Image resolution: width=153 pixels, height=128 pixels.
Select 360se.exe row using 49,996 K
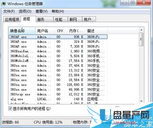(x=58, y=89)
